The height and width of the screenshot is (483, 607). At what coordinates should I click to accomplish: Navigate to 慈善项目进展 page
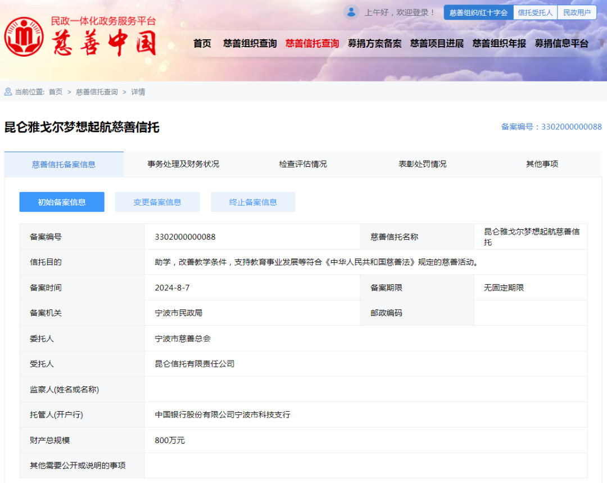point(437,43)
